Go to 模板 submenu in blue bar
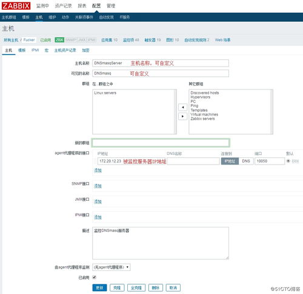This screenshot has width=303, height=294. pos(25,18)
